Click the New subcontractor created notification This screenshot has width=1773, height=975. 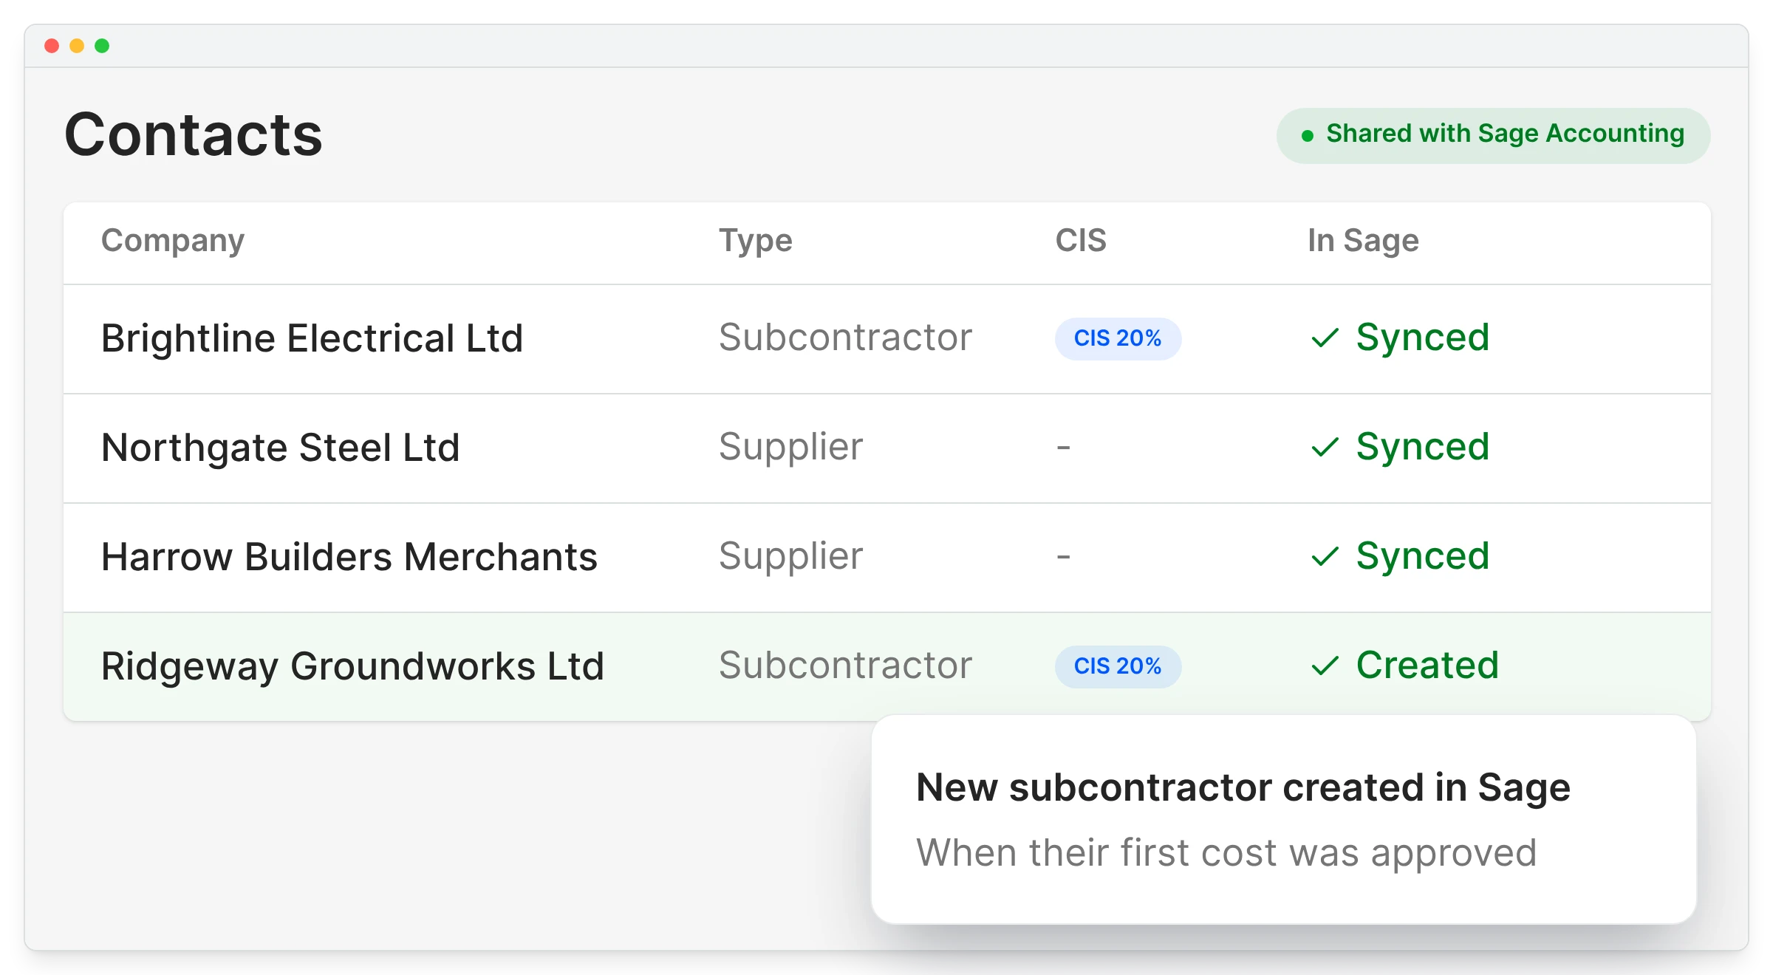(x=1284, y=820)
